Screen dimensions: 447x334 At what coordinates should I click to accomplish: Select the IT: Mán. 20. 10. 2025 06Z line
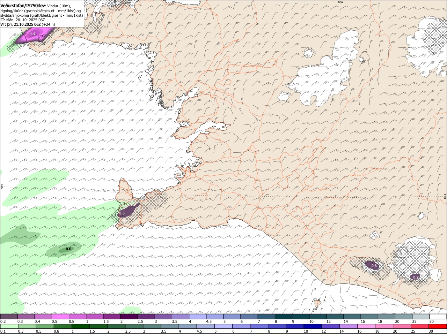point(23,20)
